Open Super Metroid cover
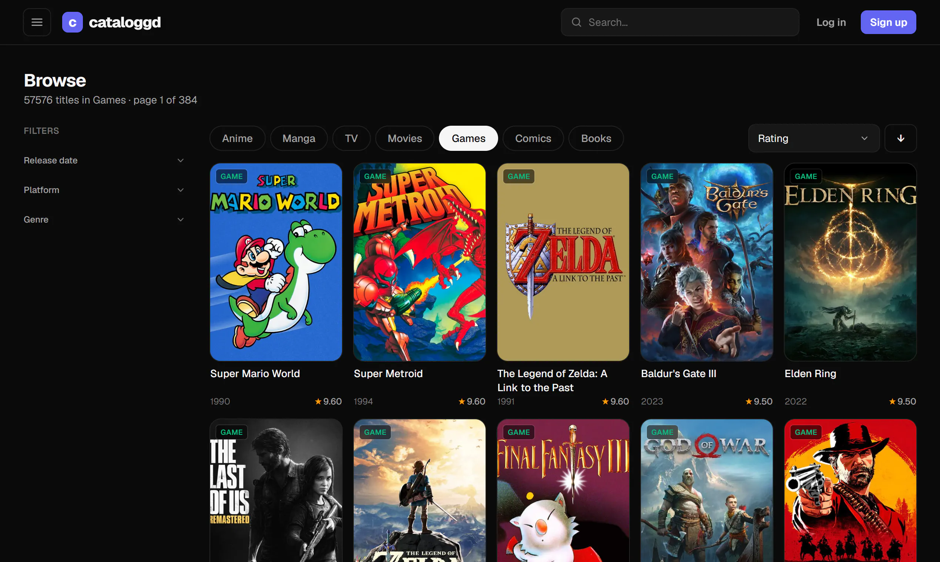 (419, 262)
